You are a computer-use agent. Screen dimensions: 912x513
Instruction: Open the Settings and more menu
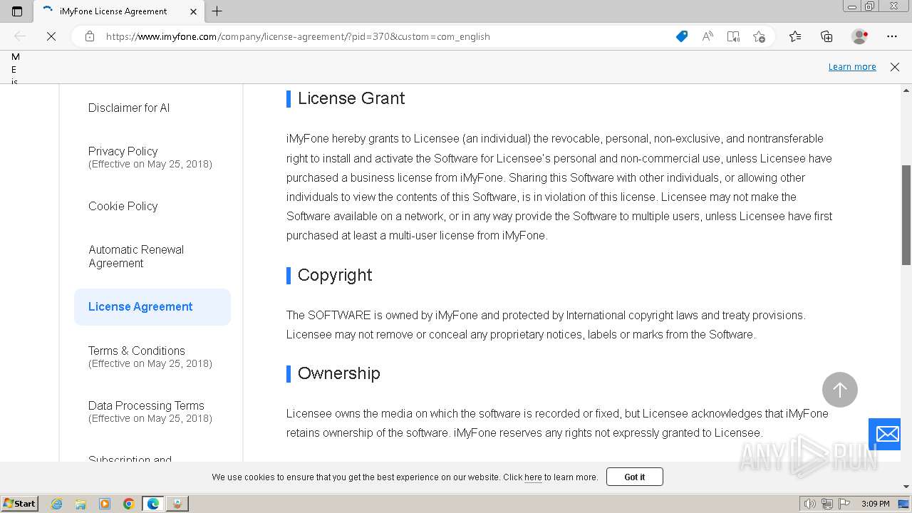tap(892, 36)
